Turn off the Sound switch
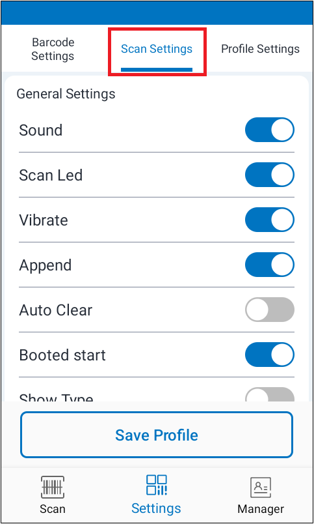 pos(270,130)
